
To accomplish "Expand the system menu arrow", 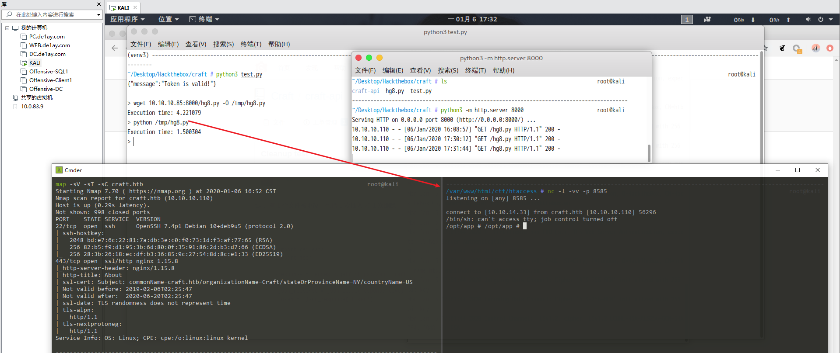I will (831, 19).
